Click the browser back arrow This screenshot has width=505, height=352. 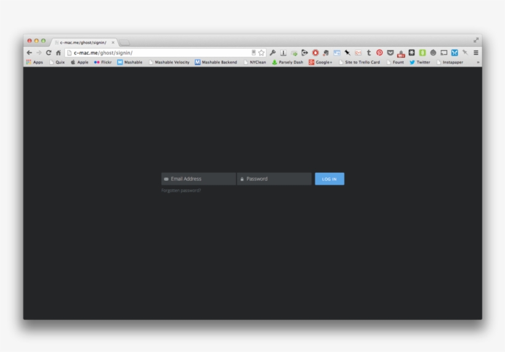click(x=29, y=53)
